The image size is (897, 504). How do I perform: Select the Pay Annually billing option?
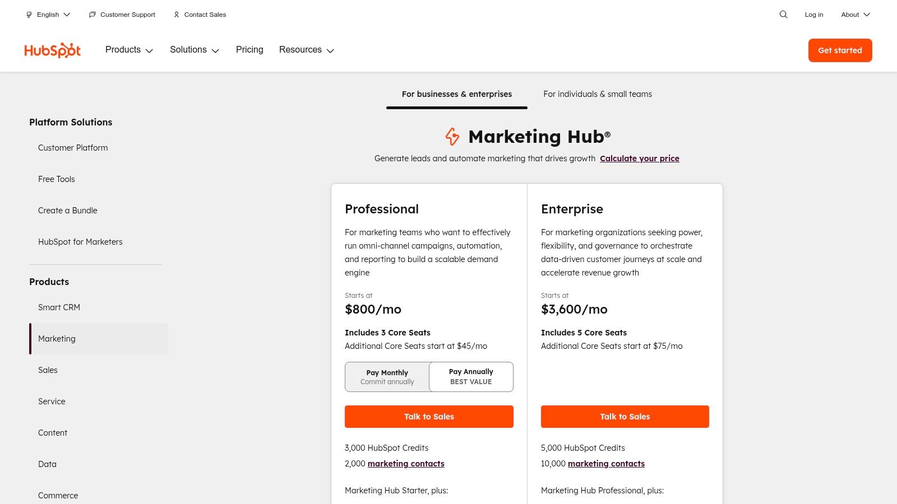(471, 376)
